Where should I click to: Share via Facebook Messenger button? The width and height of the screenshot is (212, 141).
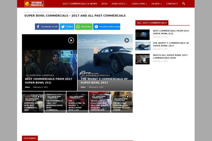pos(107,26)
